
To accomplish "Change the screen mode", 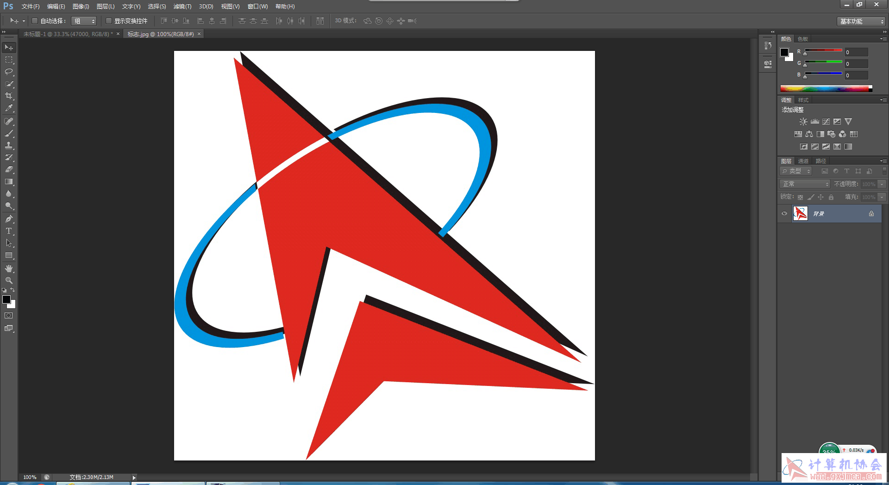I will tap(9, 328).
